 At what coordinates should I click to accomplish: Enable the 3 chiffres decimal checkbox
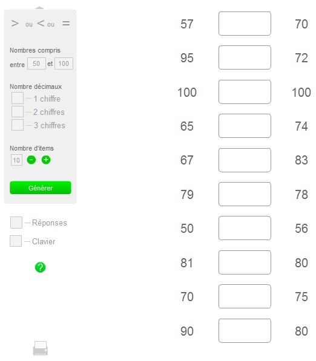point(18,125)
